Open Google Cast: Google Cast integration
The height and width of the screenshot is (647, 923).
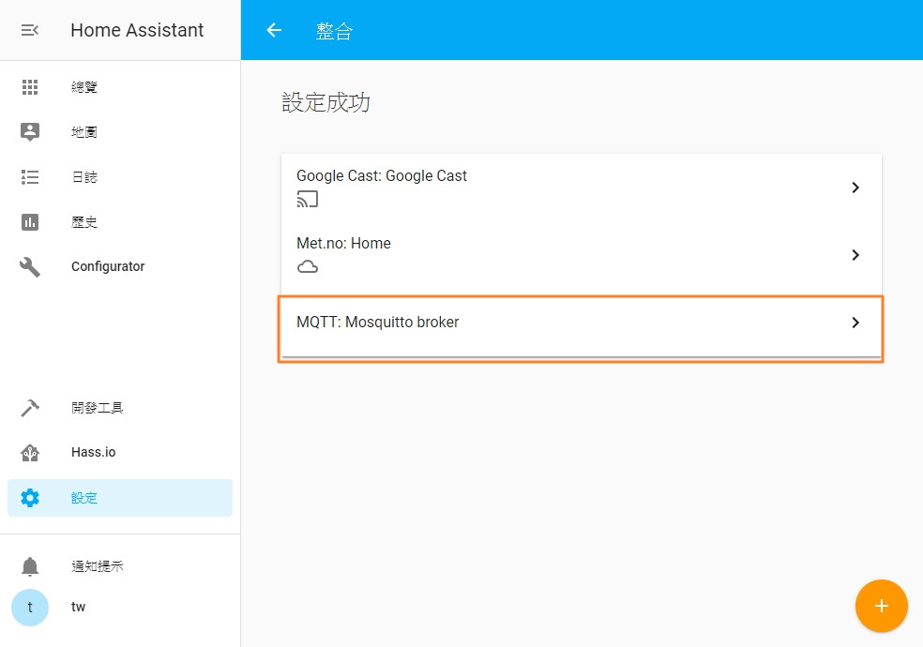582,188
